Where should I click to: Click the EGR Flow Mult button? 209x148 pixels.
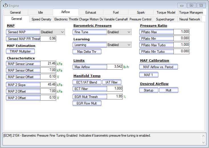(87, 103)
